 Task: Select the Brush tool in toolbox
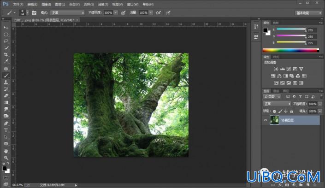pos(6,76)
